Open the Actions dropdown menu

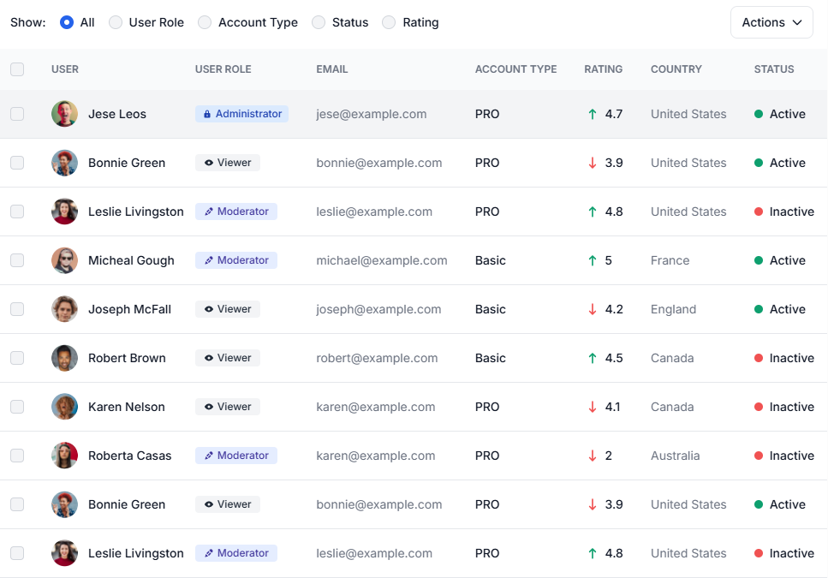pos(771,22)
